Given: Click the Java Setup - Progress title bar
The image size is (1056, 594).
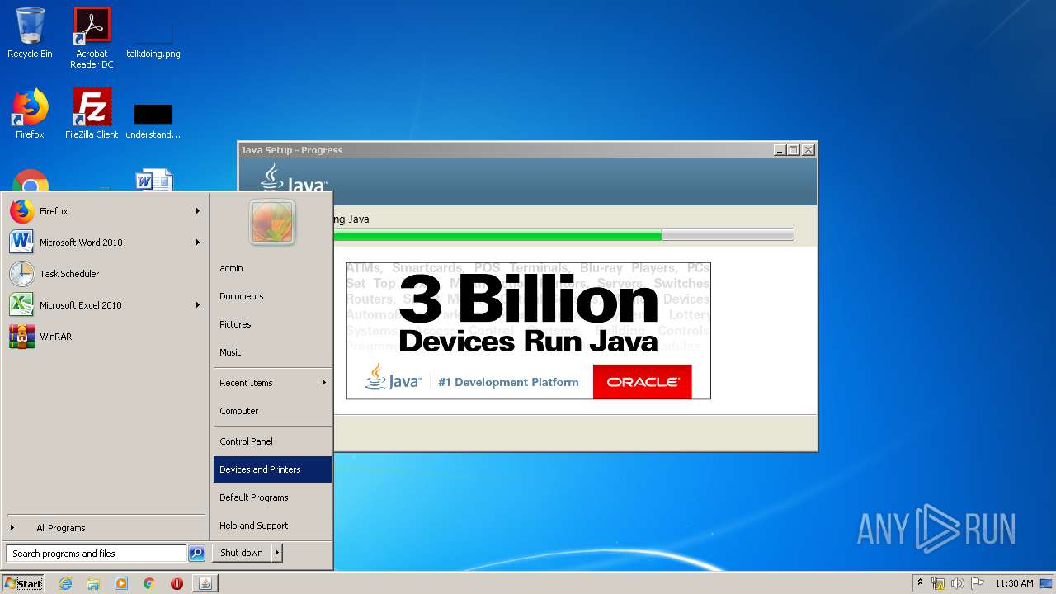Looking at the screenshot, I should click(x=527, y=150).
